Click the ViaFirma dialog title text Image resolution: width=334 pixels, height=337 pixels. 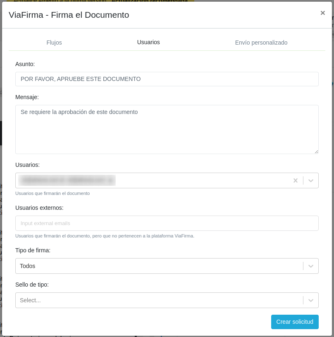[69, 15]
